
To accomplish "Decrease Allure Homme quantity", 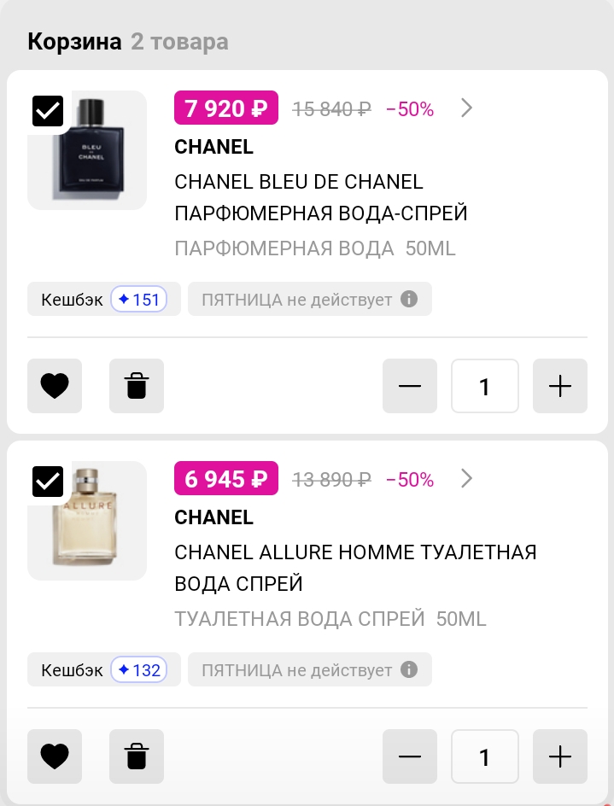I will tap(410, 756).
